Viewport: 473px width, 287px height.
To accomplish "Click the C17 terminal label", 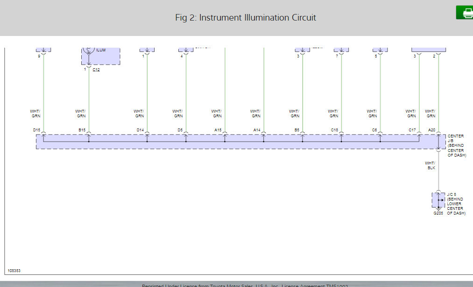I will pos(412,130).
